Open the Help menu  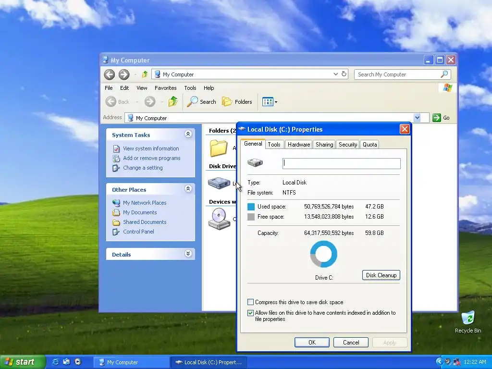209,88
